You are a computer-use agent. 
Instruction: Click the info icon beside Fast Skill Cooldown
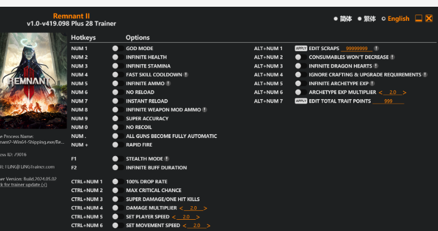pyautogui.click(x=186, y=75)
